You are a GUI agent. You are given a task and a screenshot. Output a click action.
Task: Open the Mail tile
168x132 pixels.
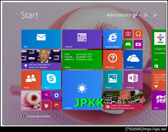[x=41, y=39]
